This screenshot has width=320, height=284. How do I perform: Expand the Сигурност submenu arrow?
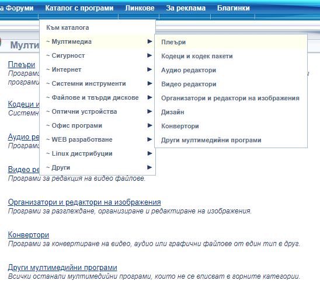(x=149, y=55)
